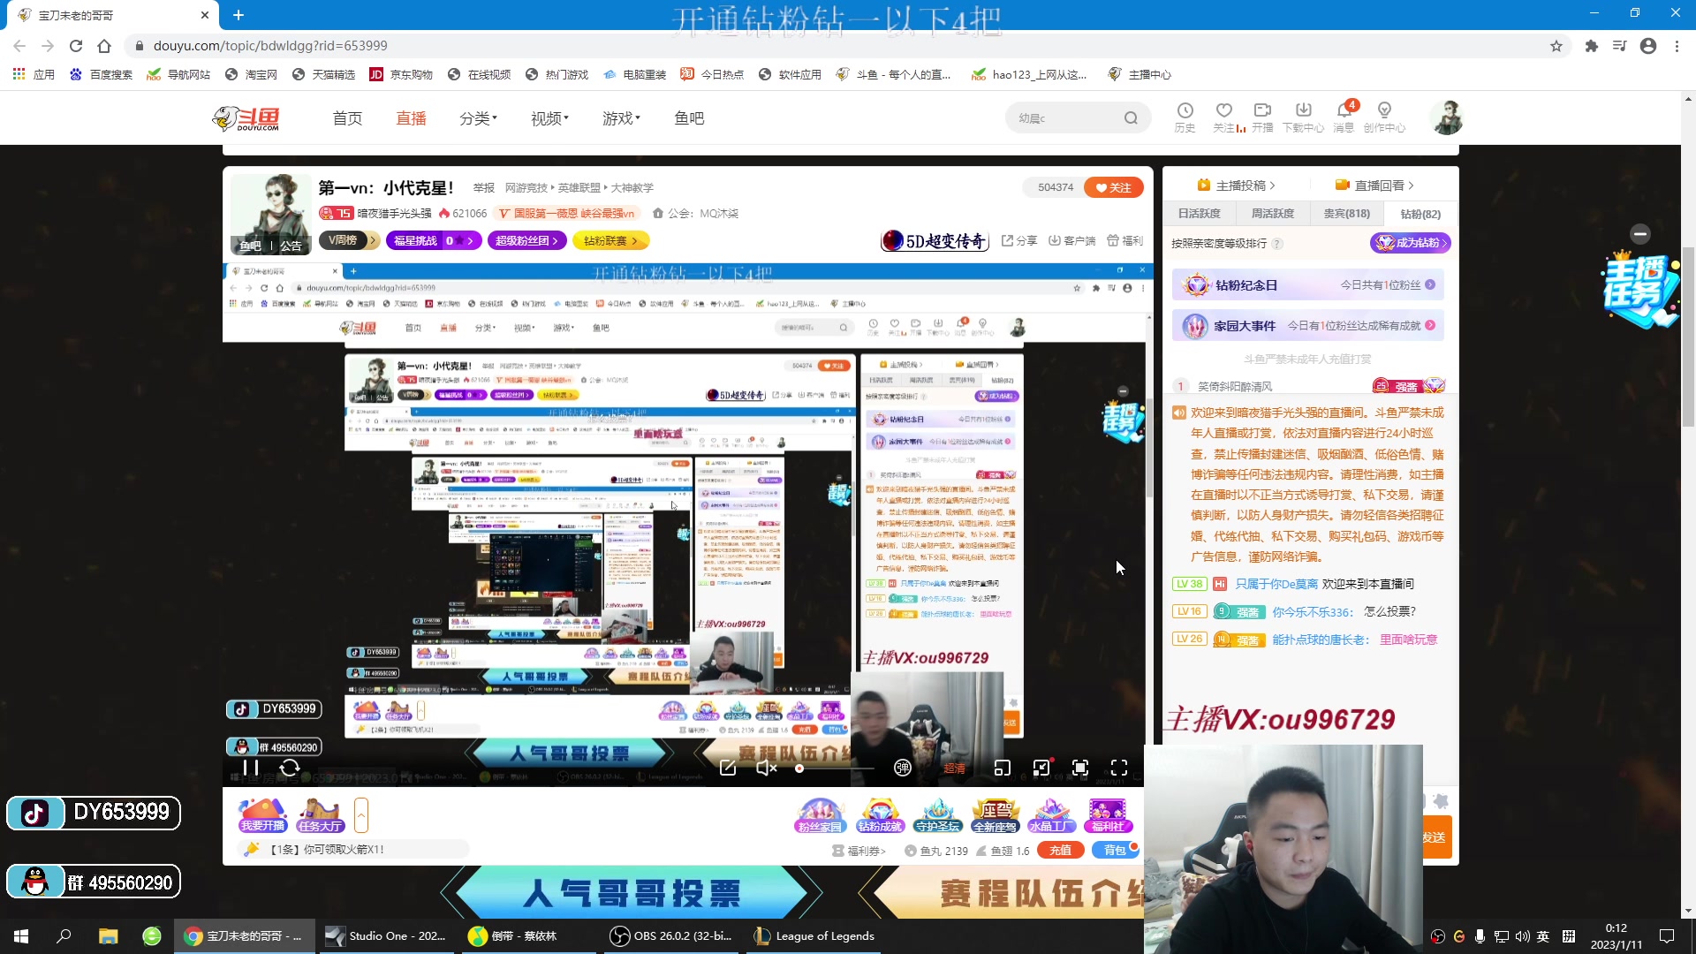Open the 钻粉成就 achievements icon

[x=878, y=814]
